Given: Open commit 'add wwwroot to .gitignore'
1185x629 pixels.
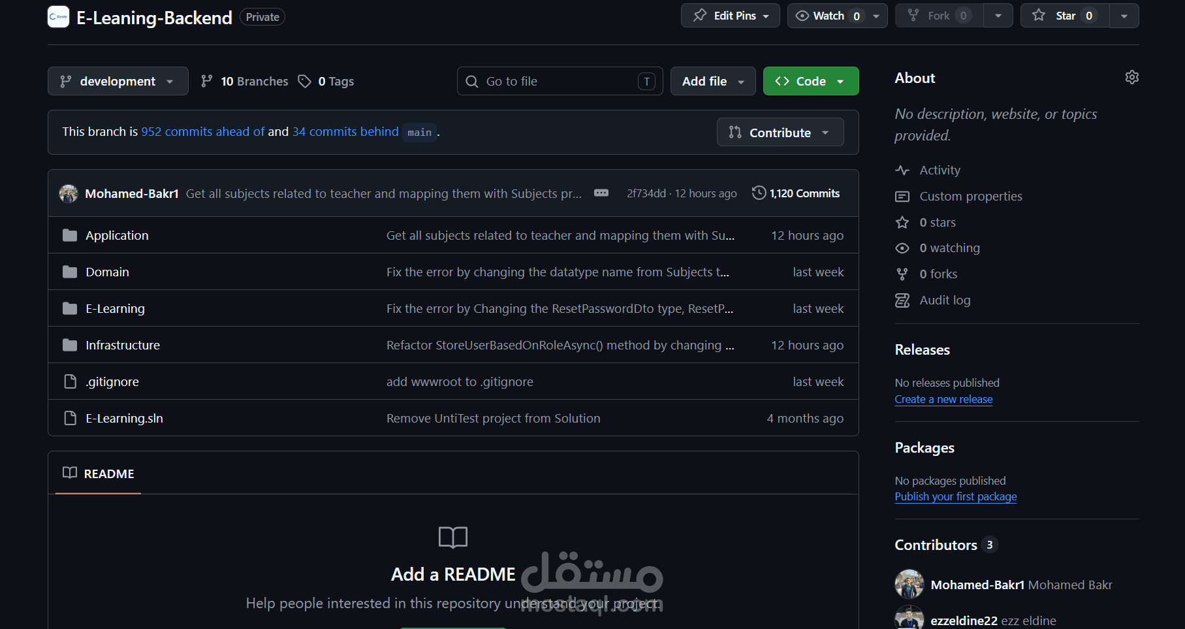Looking at the screenshot, I should (x=460, y=381).
